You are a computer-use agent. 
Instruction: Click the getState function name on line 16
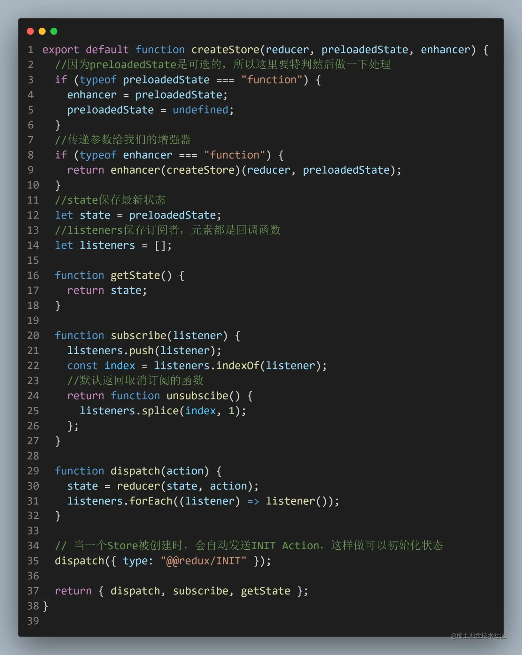pyautogui.click(x=135, y=276)
